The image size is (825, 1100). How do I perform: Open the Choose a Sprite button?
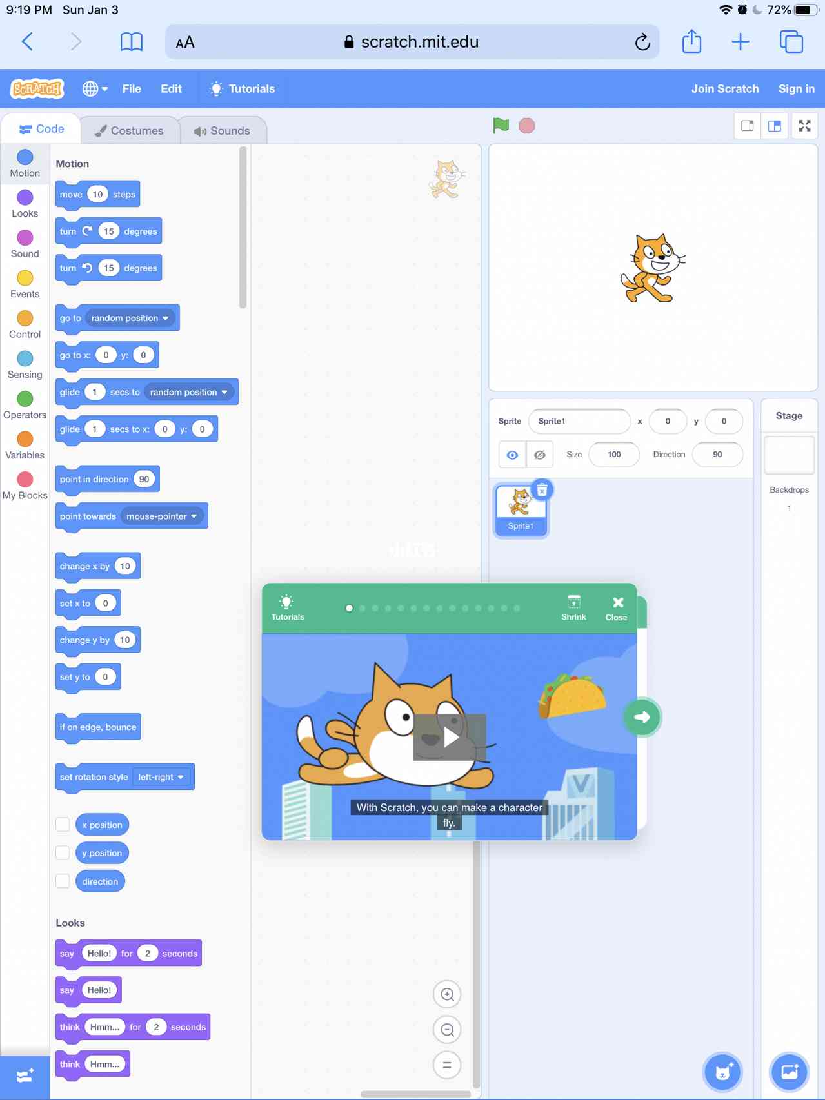click(x=722, y=1072)
